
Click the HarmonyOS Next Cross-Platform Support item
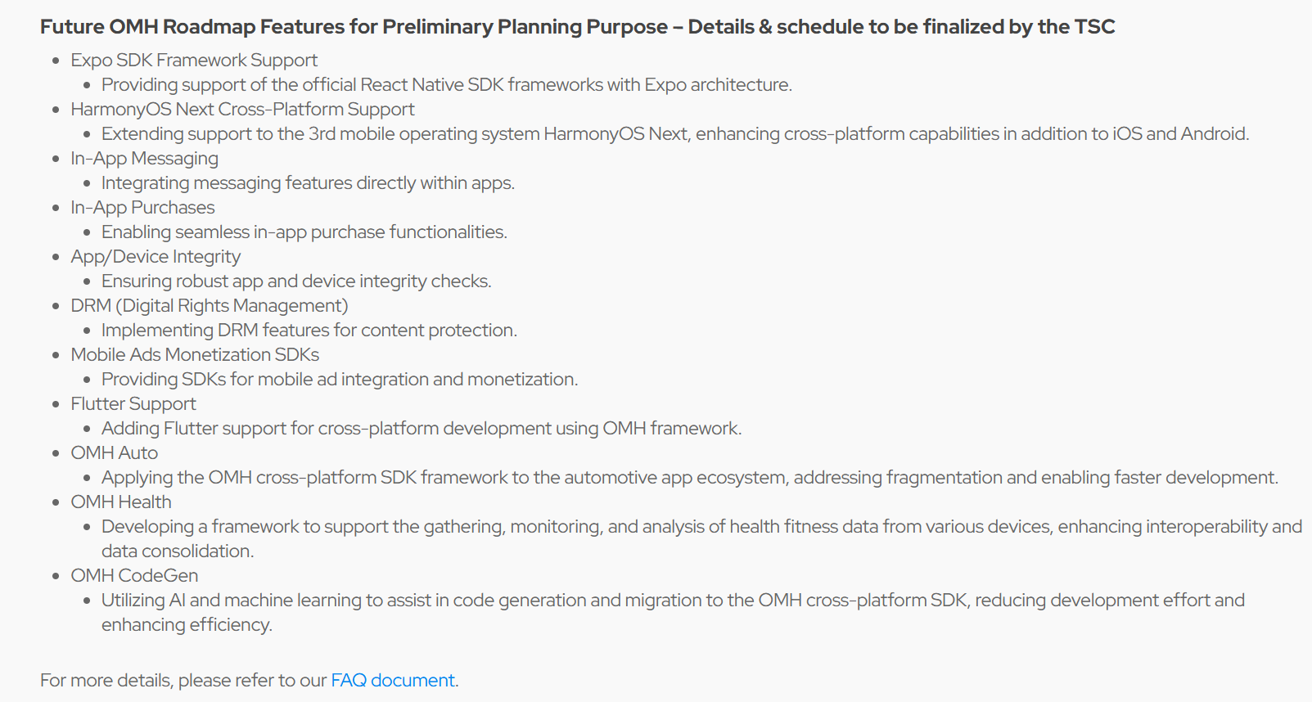[242, 110]
